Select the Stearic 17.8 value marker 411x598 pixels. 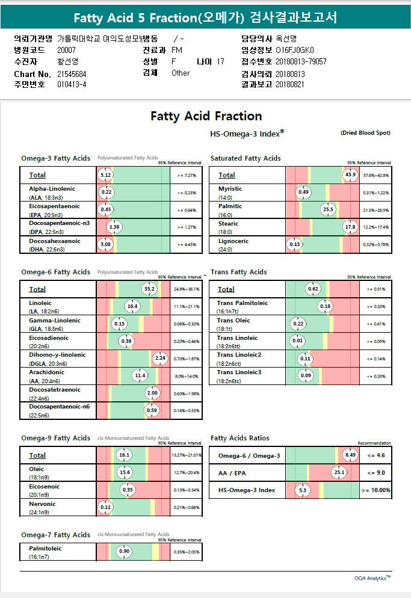[350, 227]
